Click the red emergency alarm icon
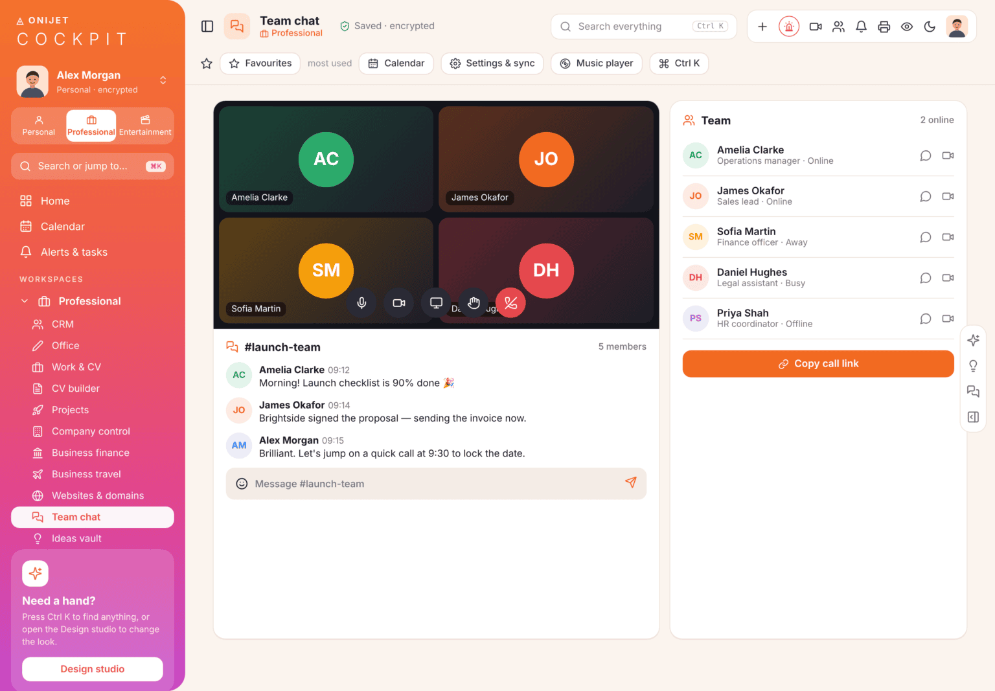The image size is (995, 691). point(788,27)
